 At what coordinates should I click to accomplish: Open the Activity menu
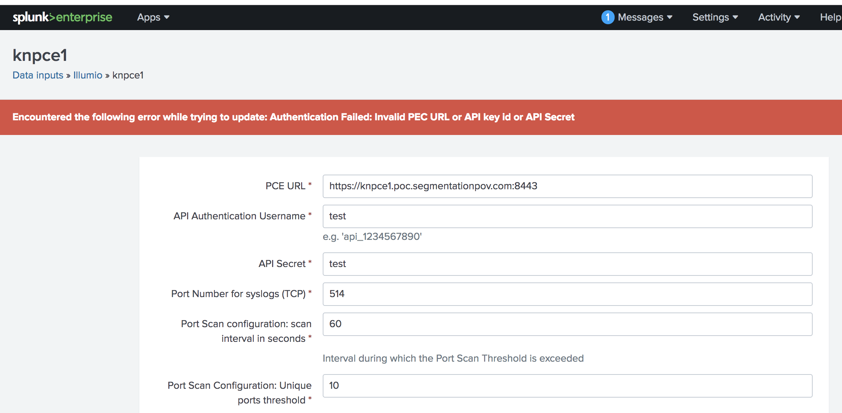coord(779,17)
